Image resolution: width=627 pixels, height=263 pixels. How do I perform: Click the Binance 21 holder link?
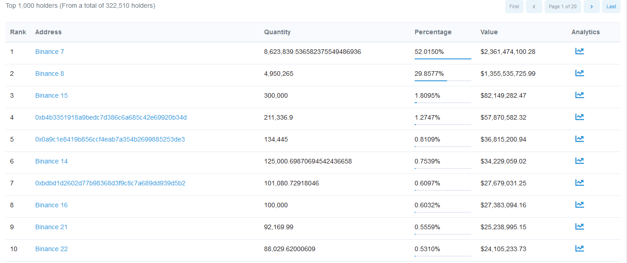51,227
